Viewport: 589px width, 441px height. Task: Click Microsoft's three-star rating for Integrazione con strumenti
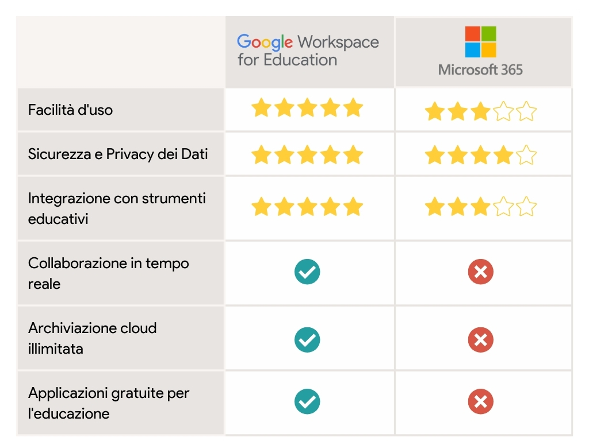tap(480, 206)
